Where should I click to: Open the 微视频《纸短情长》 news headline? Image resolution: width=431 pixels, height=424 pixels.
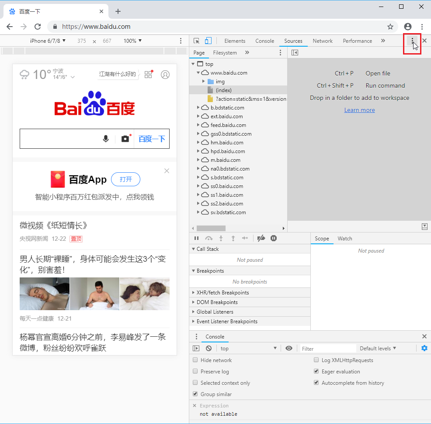pyautogui.click(x=54, y=226)
